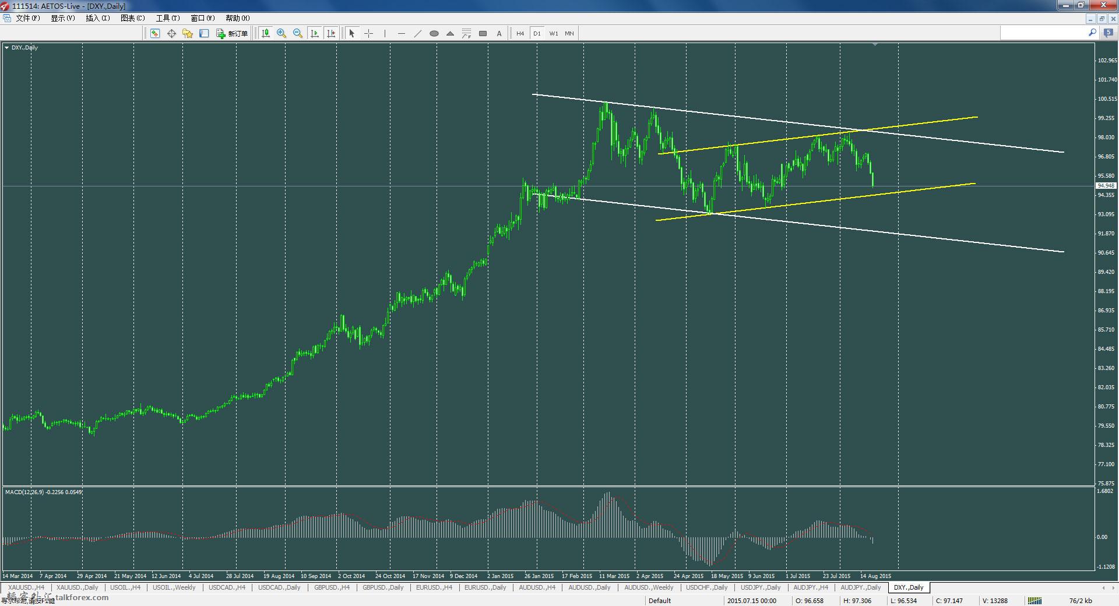Switch to GBPUSD.,H4 chart tab
Image resolution: width=1119 pixels, height=606 pixels.
(x=332, y=587)
